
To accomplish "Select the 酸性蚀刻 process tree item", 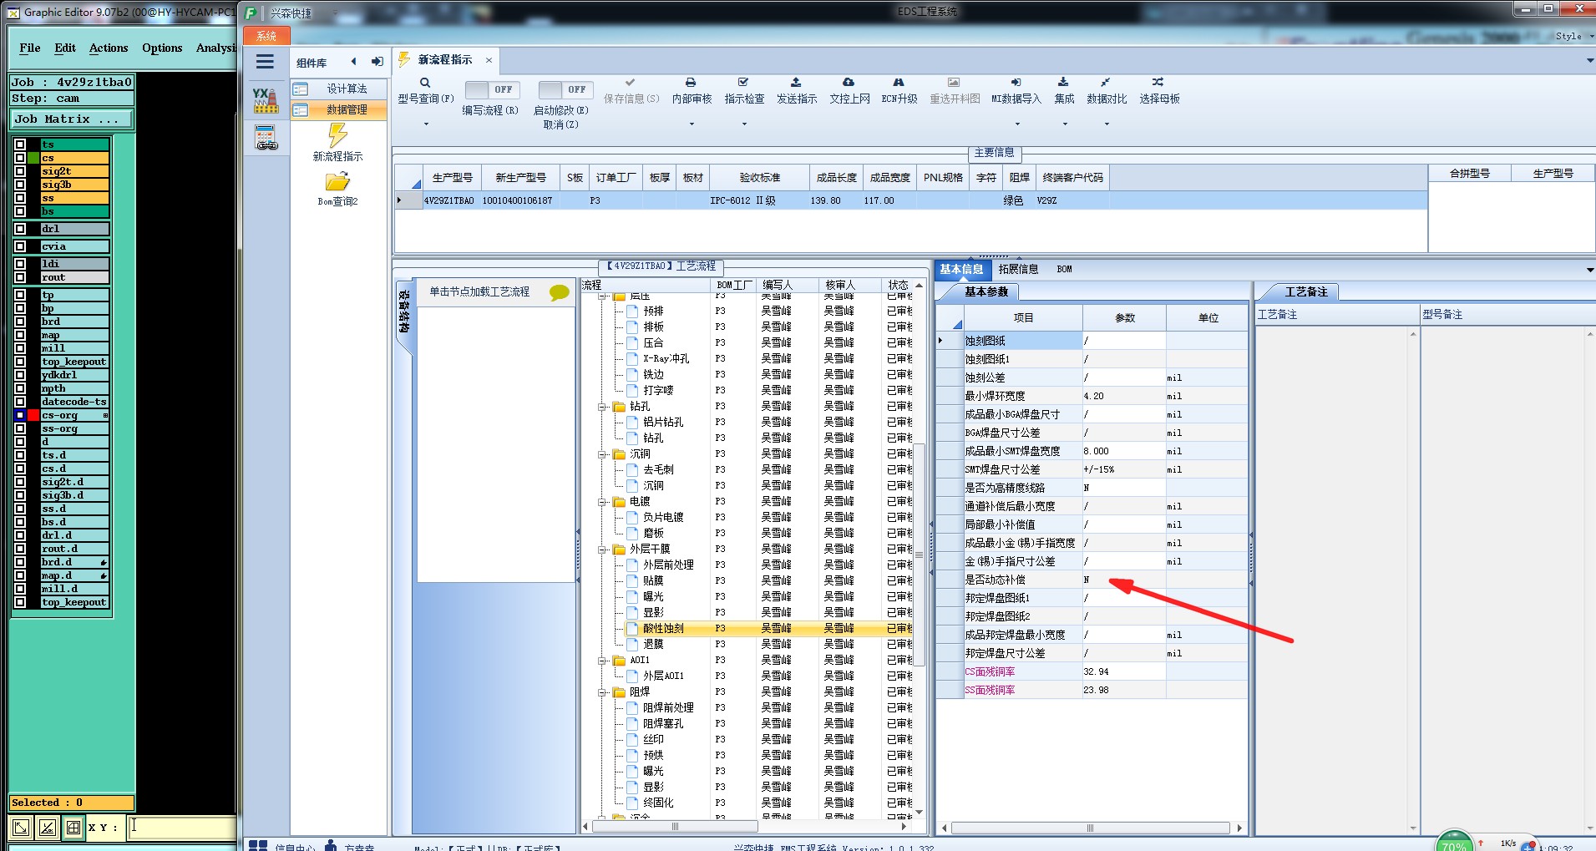I will point(663,629).
